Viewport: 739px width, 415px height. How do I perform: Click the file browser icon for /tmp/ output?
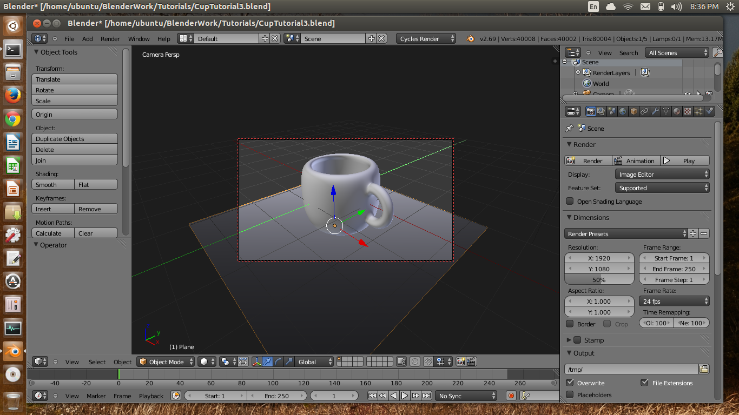pos(704,369)
